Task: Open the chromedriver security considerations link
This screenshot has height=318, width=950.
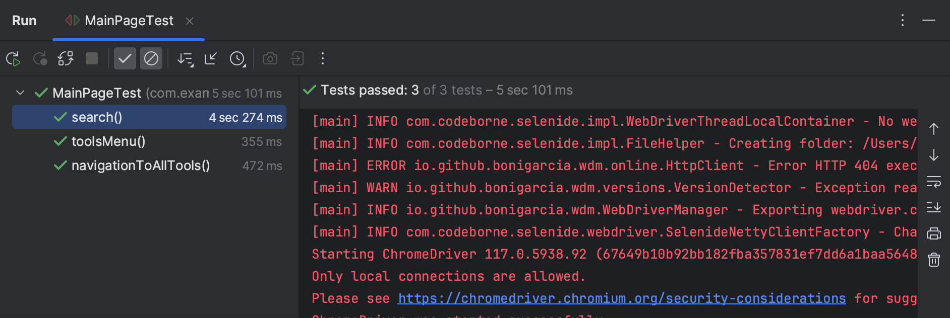Action: [621, 298]
